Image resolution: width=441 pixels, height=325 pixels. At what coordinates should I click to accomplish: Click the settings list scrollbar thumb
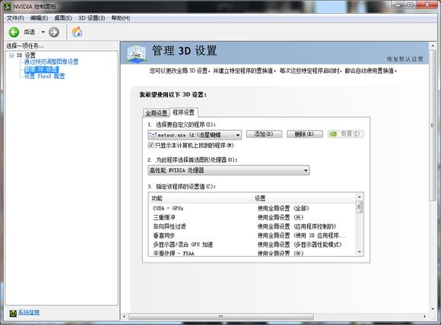click(x=360, y=207)
